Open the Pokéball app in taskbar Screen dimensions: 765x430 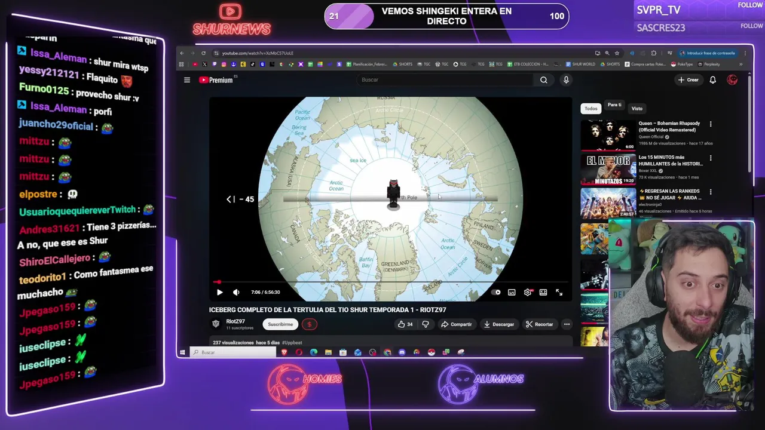tap(431, 352)
